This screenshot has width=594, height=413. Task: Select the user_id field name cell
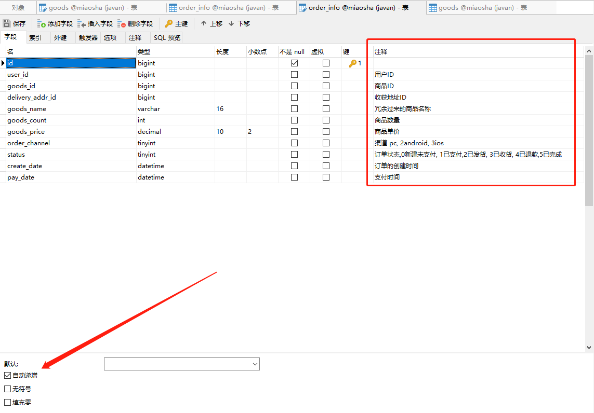[71, 75]
